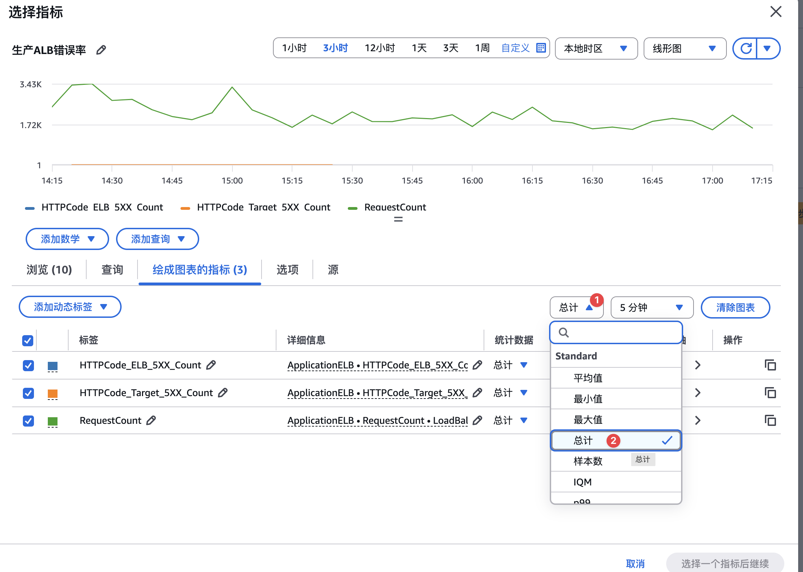Switch to the 浏览 (10) tab
This screenshot has width=803, height=572.
click(49, 270)
